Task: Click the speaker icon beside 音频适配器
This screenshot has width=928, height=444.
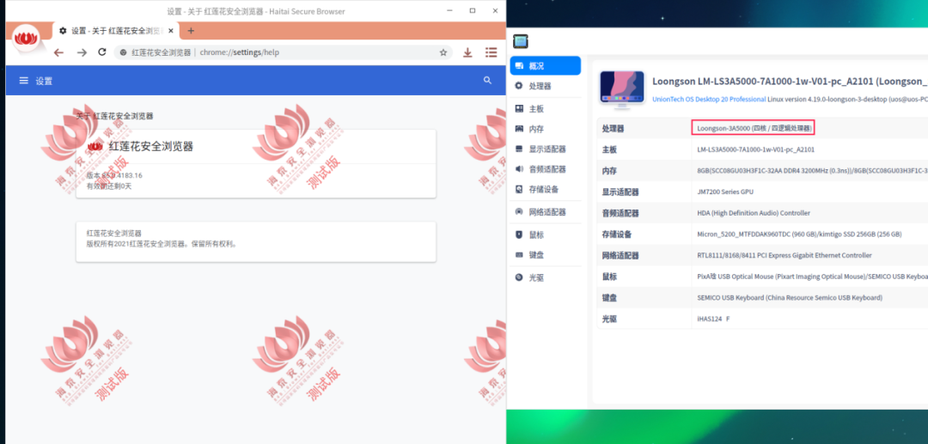Action: pos(519,169)
